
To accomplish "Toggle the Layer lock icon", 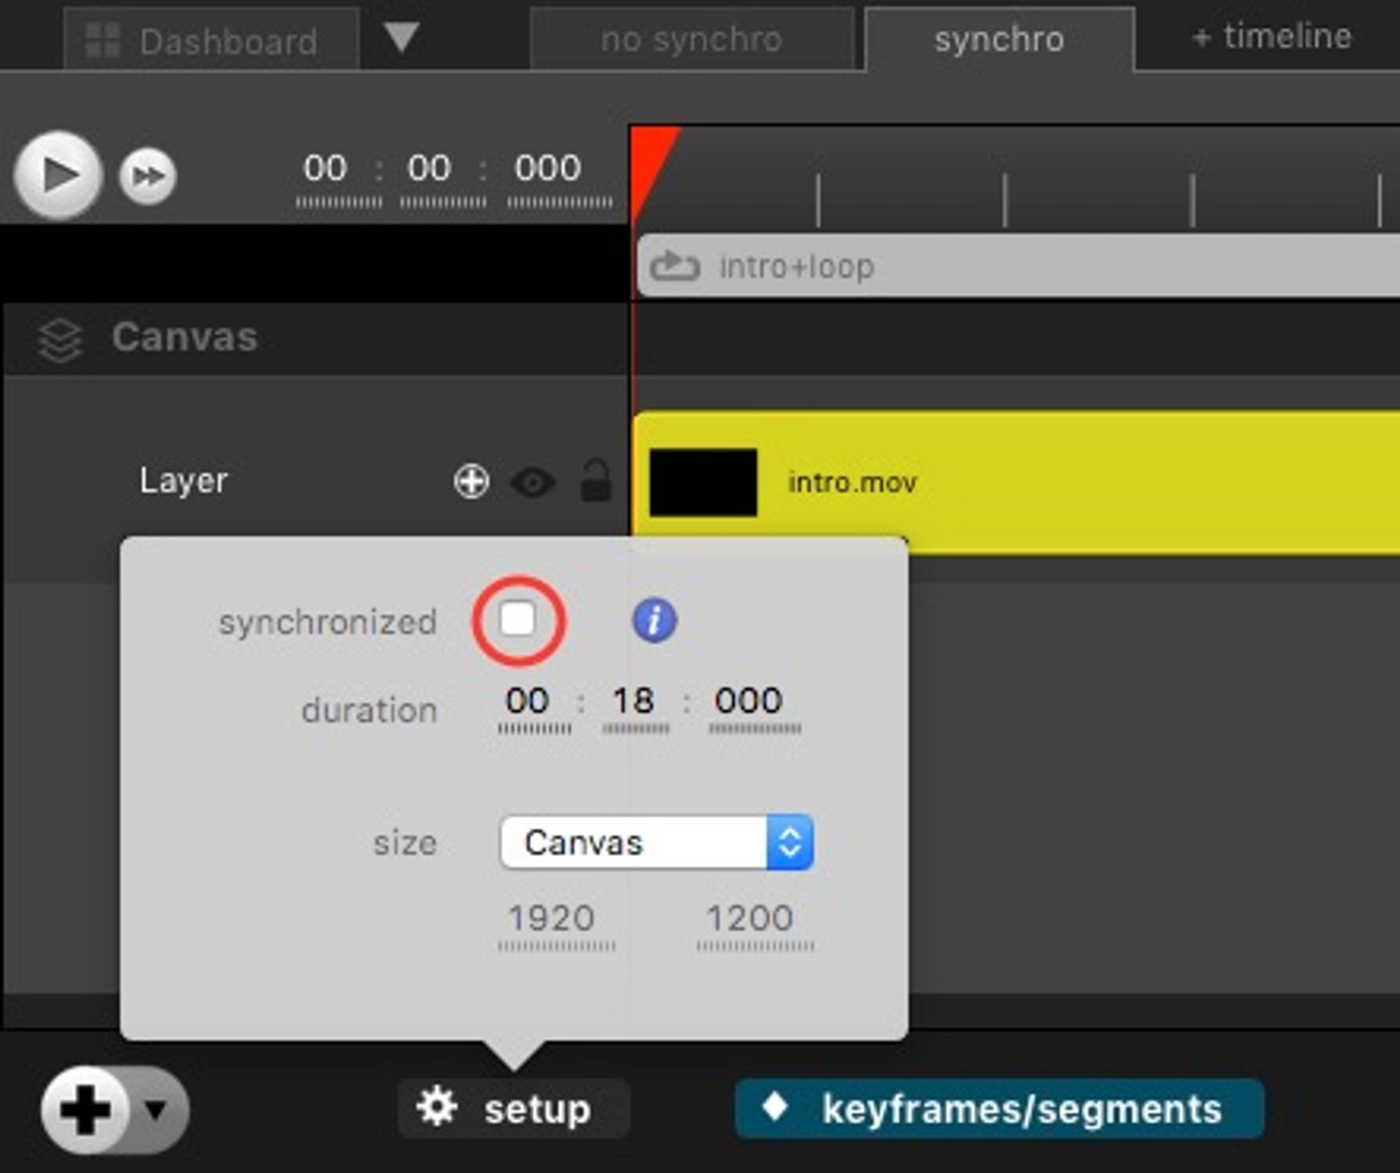I will 596,481.
